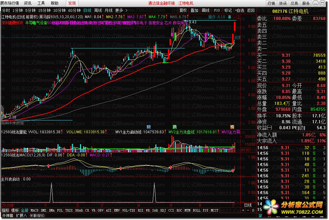Select the 1分钟 timeframe
This screenshot has height=220, width=329.
coord(18,10)
